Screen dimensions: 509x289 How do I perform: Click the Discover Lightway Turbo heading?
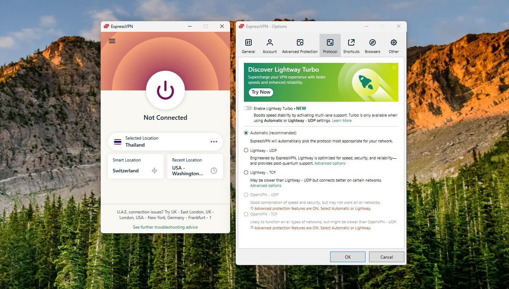pos(283,70)
